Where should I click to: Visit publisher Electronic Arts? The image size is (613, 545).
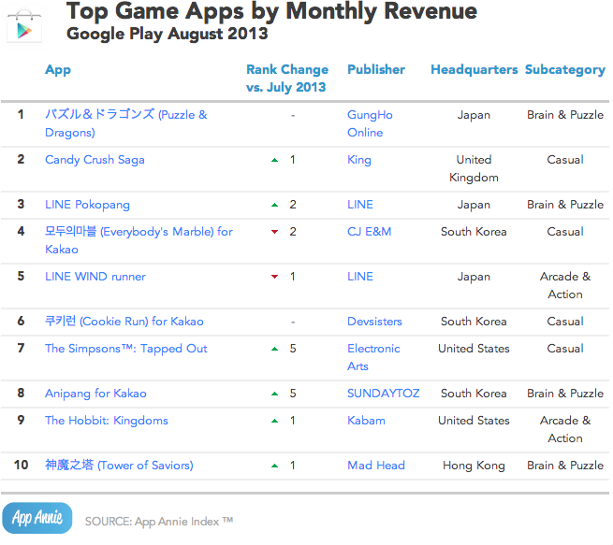[373, 357]
